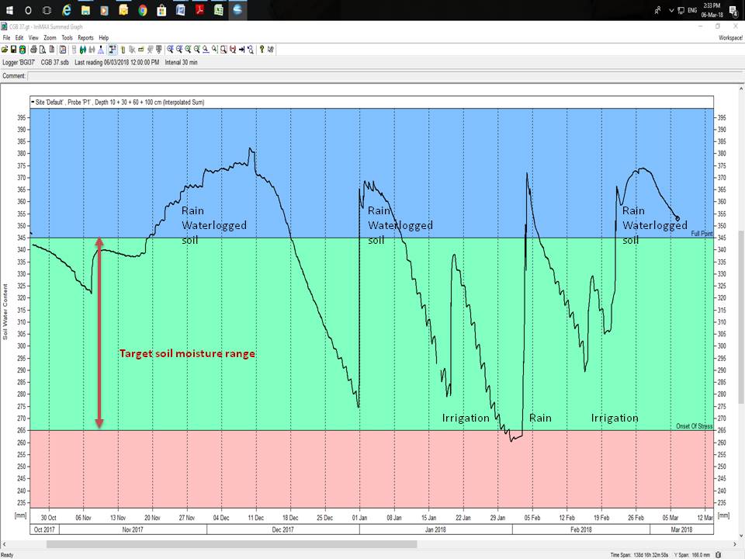745x559 pixels.
Task: Open the ENG input language selector
Action: pyautogui.click(x=691, y=11)
